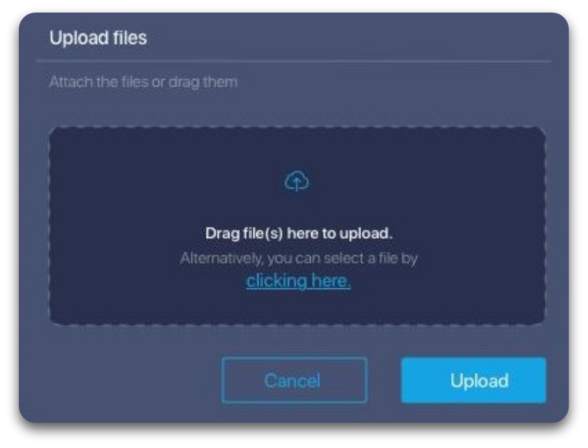The width and height of the screenshot is (588, 448).
Task: Start uploading with the Upload button
Action: [x=473, y=380]
